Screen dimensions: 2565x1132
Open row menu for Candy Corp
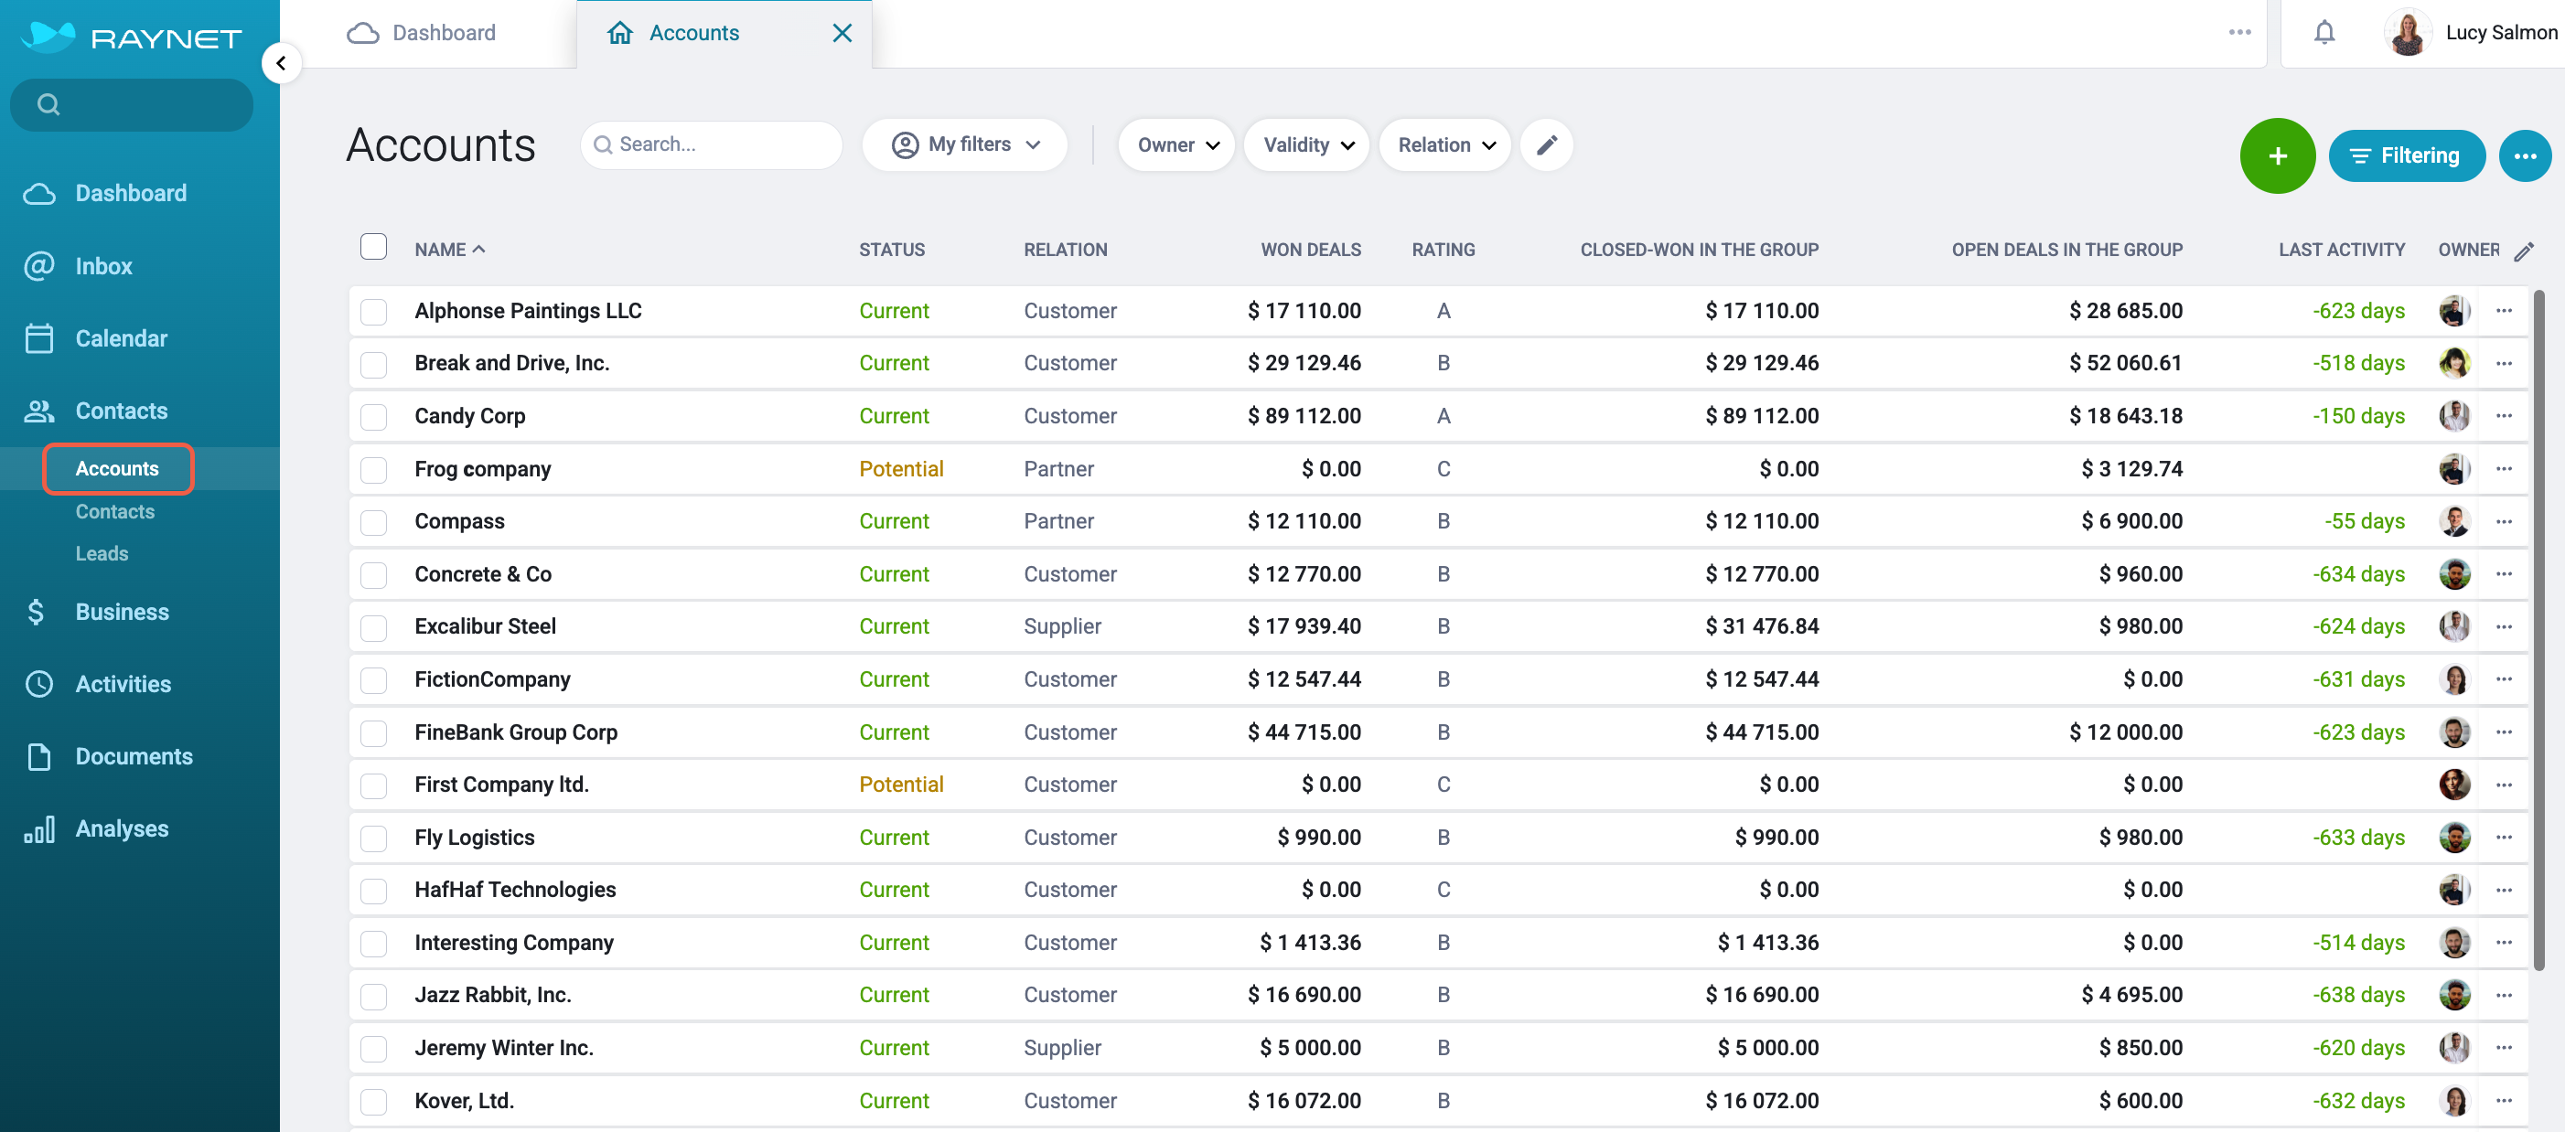pyautogui.click(x=2504, y=415)
